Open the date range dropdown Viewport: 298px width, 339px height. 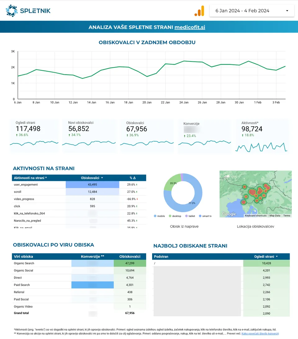(252, 11)
